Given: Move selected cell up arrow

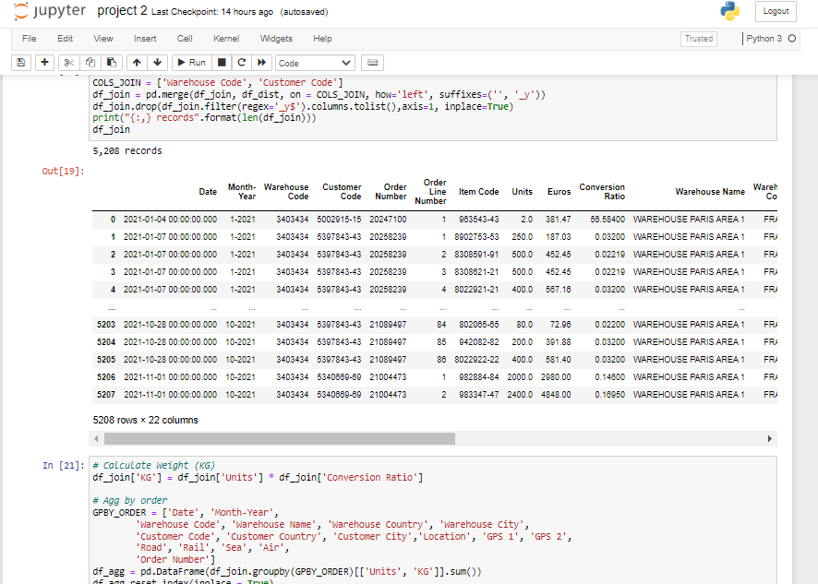Looking at the screenshot, I should pyautogui.click(x=137, y=63).
